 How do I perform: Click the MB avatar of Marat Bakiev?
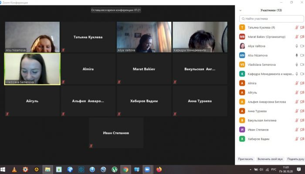[x=242, y=37]
